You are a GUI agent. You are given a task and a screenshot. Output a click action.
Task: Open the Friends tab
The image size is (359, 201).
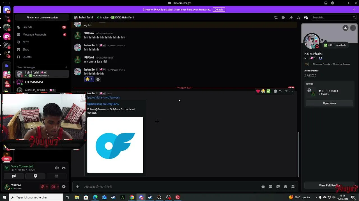click(42, 27)
